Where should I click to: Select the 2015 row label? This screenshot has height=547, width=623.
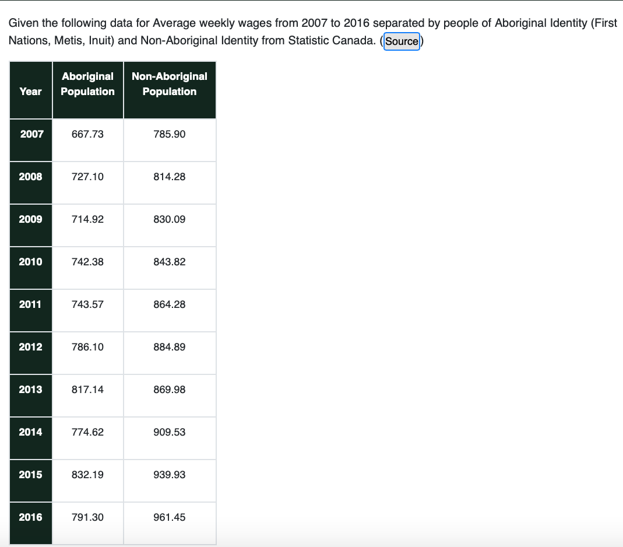point(30,474)
